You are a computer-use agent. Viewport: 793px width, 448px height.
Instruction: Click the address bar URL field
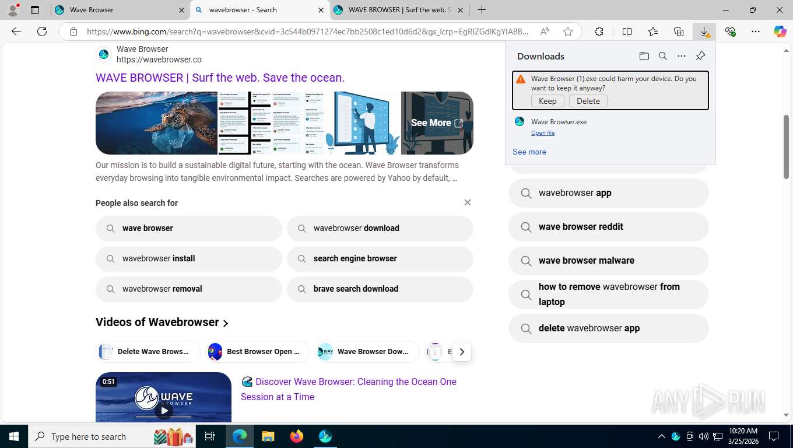tap(308, 32)
